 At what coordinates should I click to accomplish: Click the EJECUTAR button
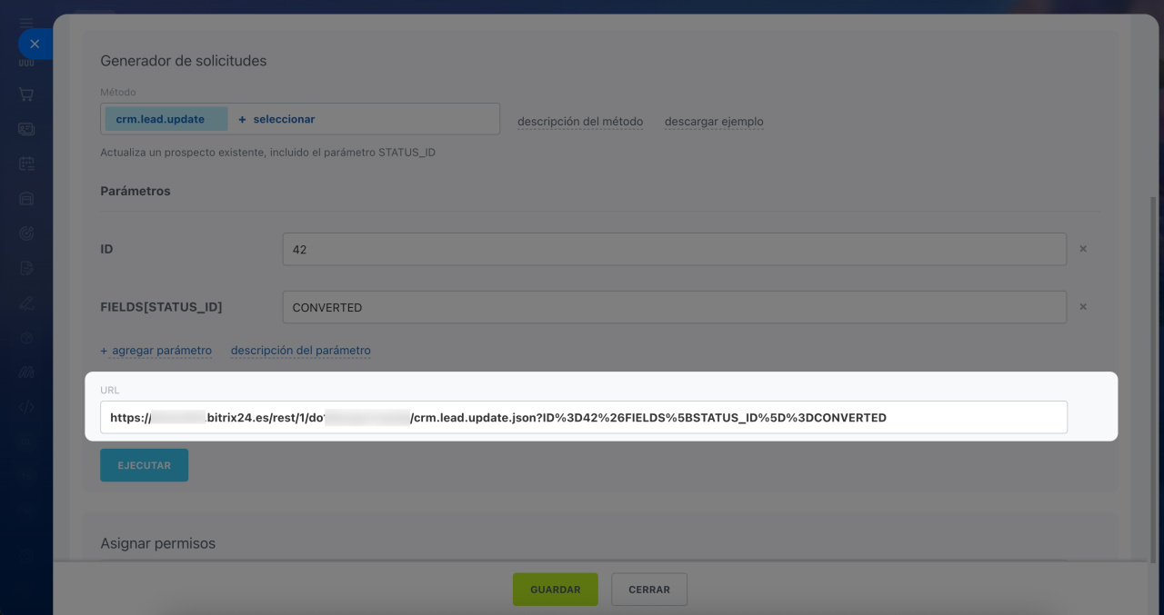coord(144,465)
